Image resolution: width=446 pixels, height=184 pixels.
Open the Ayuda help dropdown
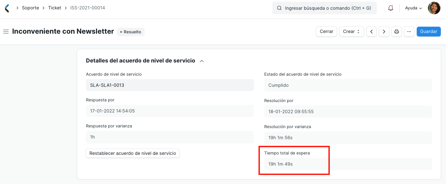[414, 8]
